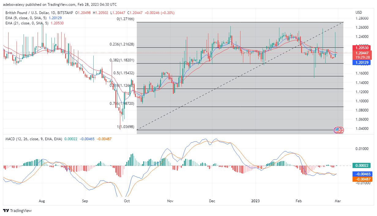Image resolution: width=377 pixels, height=216 pixels.
Task: Click the Fibonacci label 0.382(1.18201)
Action: (122, 60)
